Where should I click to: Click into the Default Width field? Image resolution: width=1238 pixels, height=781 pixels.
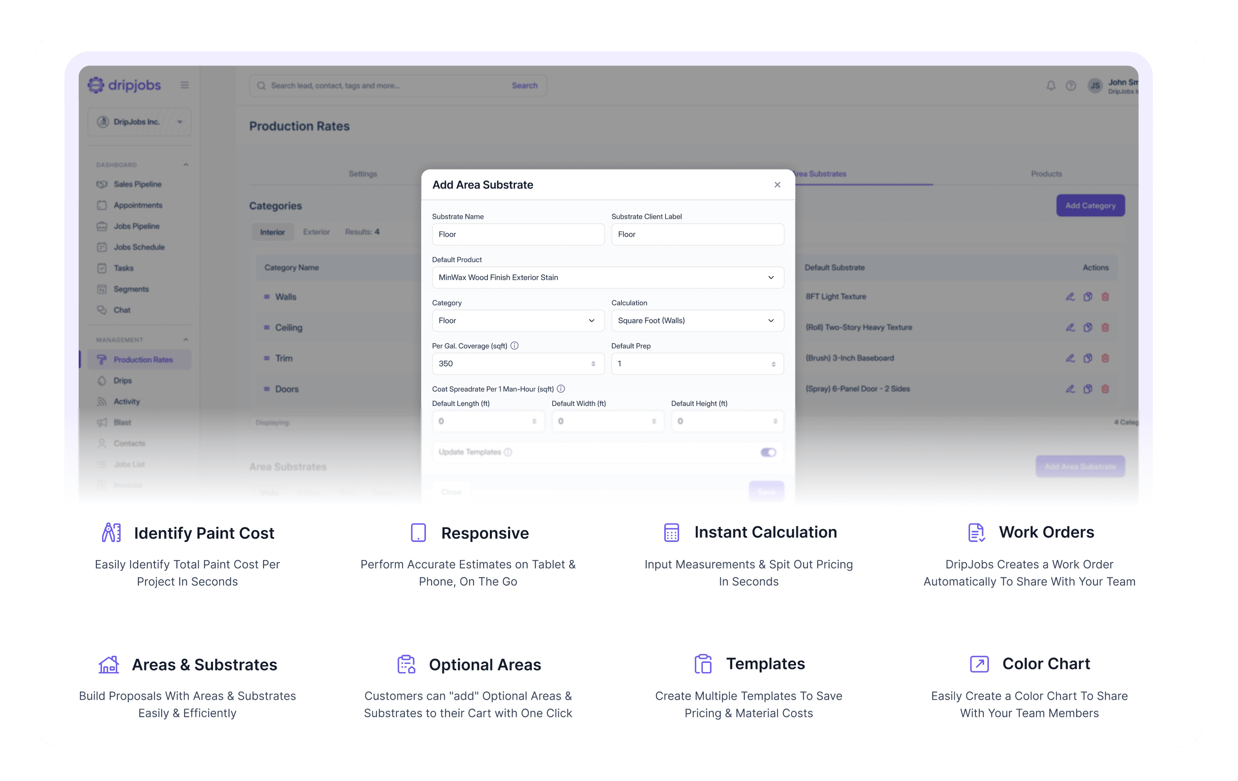pyautogui.click(x=608, y=421)
